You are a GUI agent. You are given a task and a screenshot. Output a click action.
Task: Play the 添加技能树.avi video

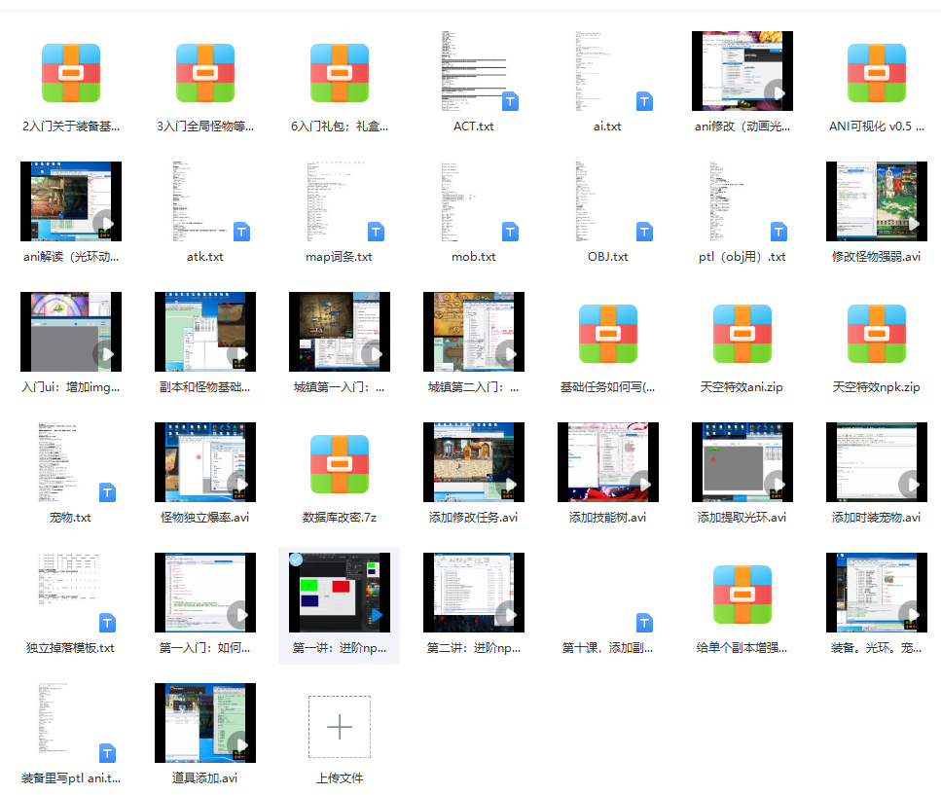608,462
